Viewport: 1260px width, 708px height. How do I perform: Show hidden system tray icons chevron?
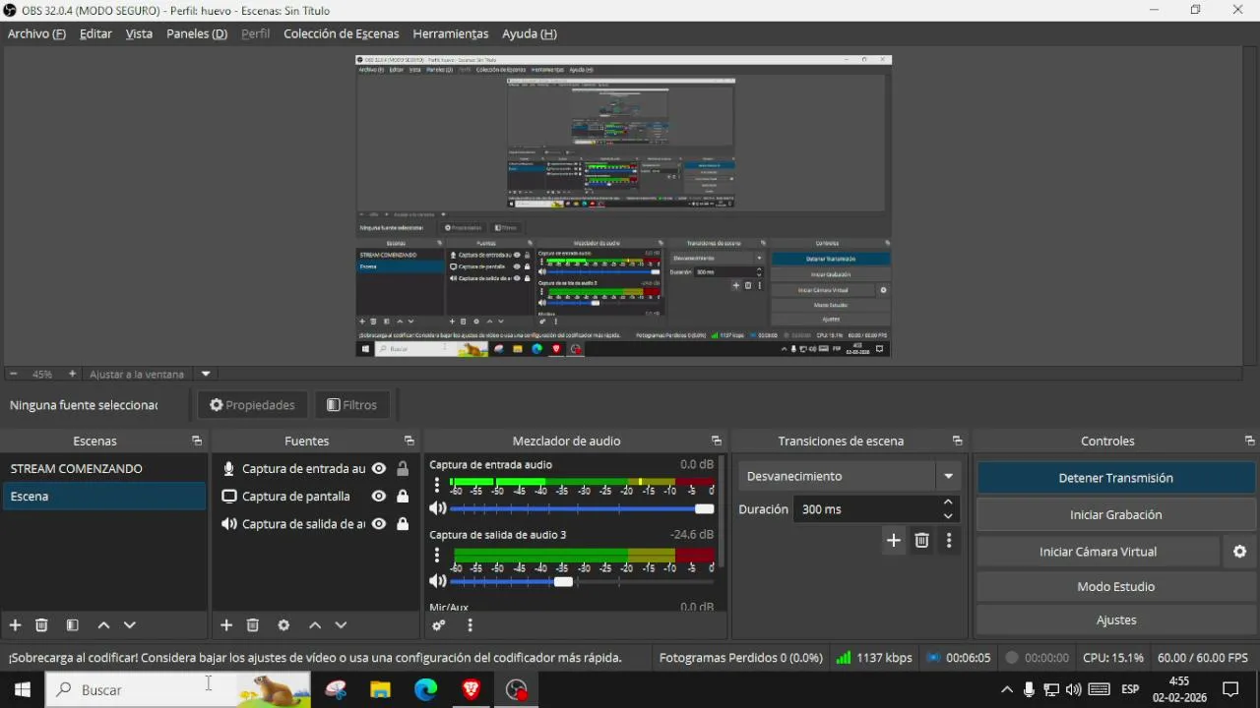click(x=1006, y=690)
